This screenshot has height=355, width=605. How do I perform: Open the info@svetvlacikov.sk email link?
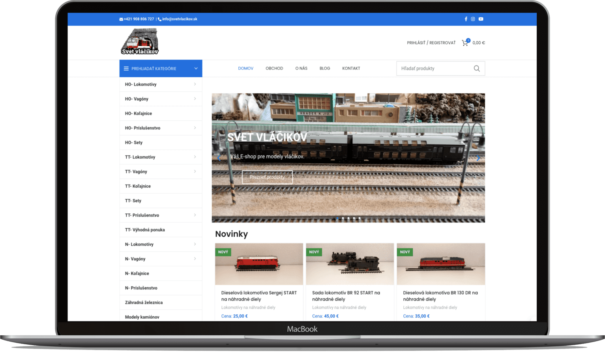[x=180, y=19]
